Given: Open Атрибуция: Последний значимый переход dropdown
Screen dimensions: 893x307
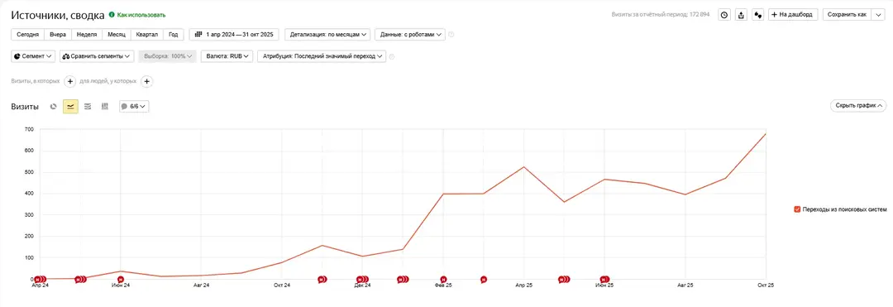Looking at the screenshot, I should point(321,56).
